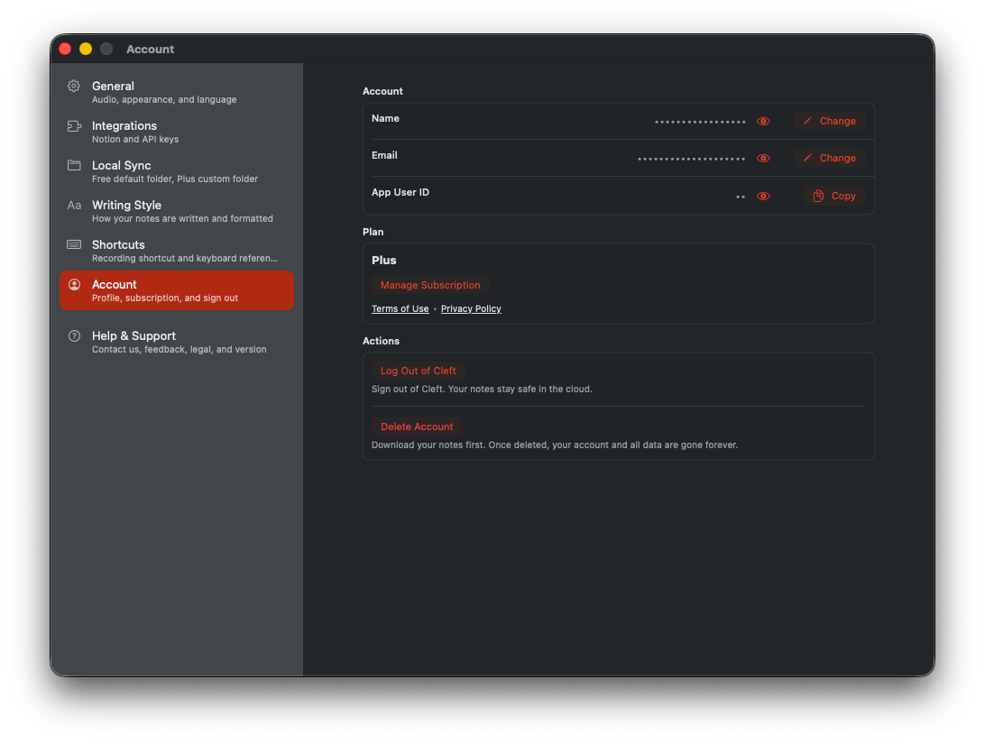
Task: Minimize the window with yellow button
Action: point(86,49)
